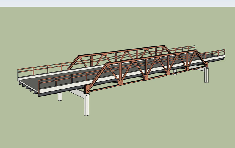The height and width of the screenshot is (148, 235).
Task: Select the far right concrete pier column
Action: point(206,75)
